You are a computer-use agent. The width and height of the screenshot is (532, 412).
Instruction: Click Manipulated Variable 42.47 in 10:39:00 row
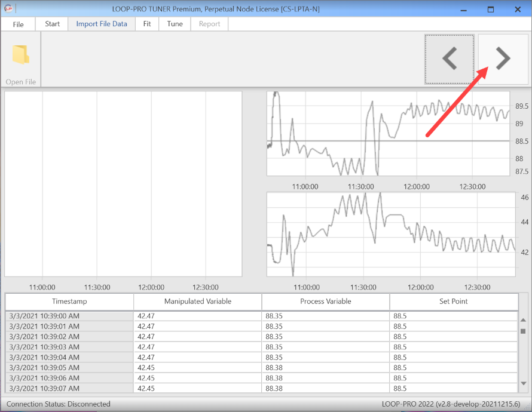tap(198, 316)
